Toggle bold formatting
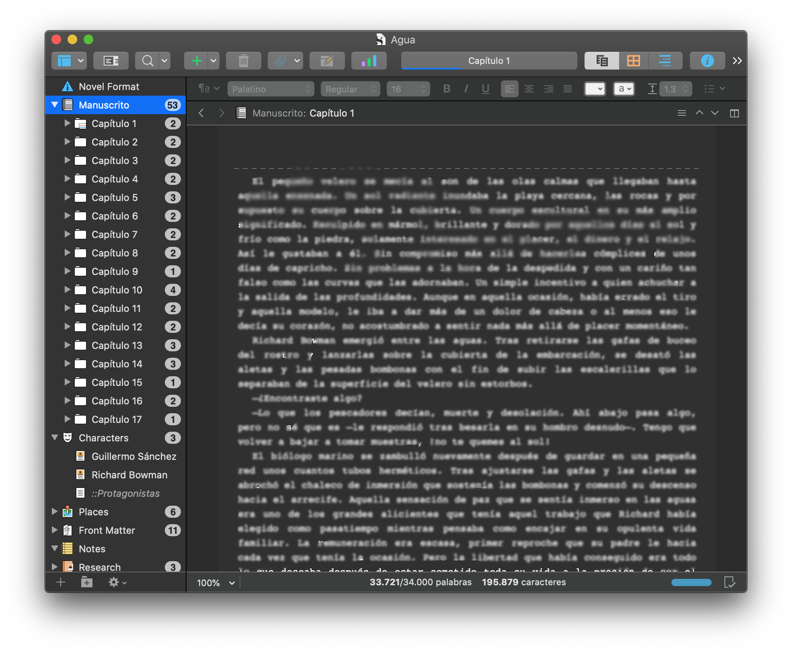The width and height of the screenshot is (792, 652). pyautogui.click(x=446, y=89)
